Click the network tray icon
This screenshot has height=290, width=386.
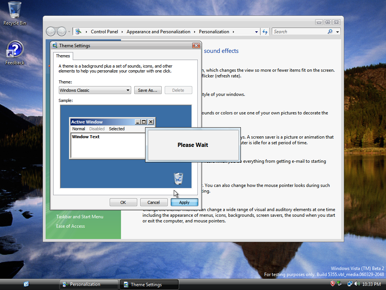(x=350, y=284)
